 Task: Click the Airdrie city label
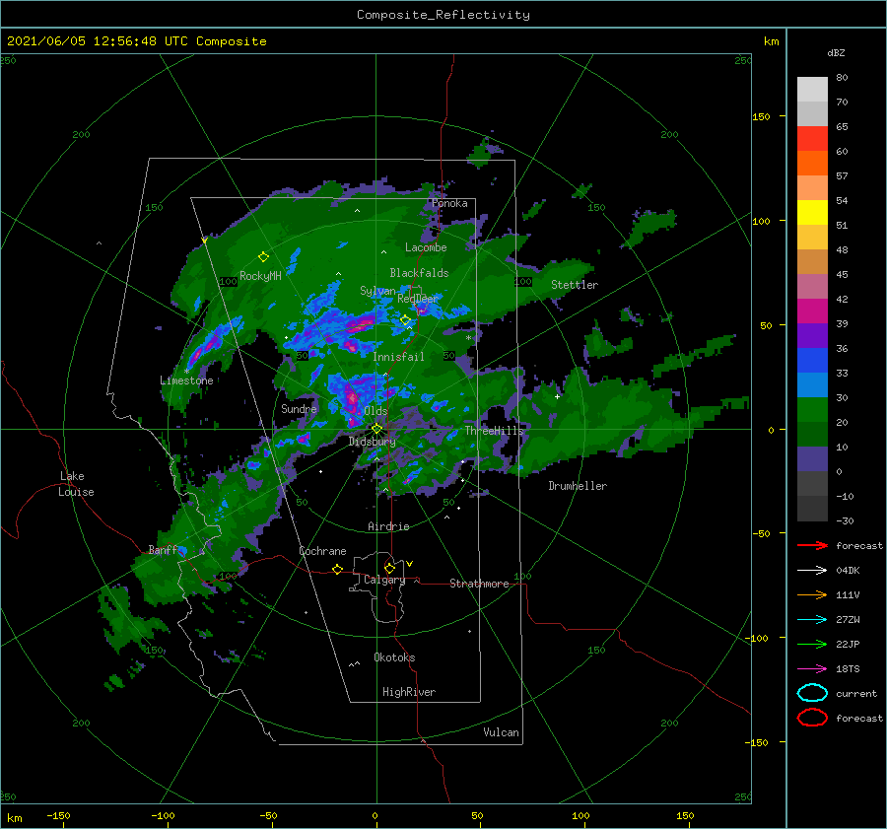coord(388,526)
